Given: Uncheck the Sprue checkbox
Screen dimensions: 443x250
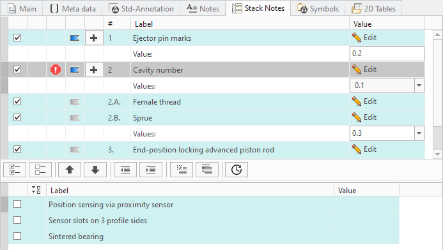Looking at the screenshot, I should pos(17,117).
